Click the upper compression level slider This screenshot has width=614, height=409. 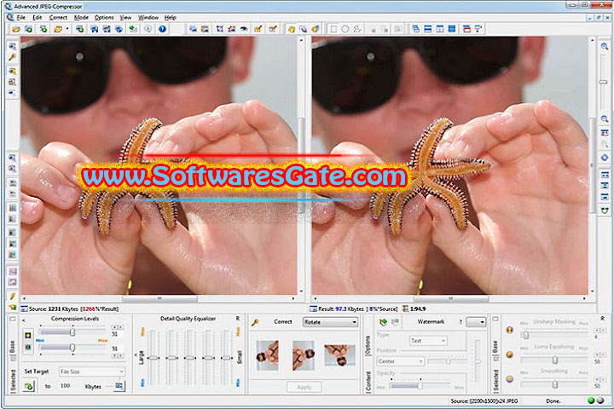click(72, 332)
